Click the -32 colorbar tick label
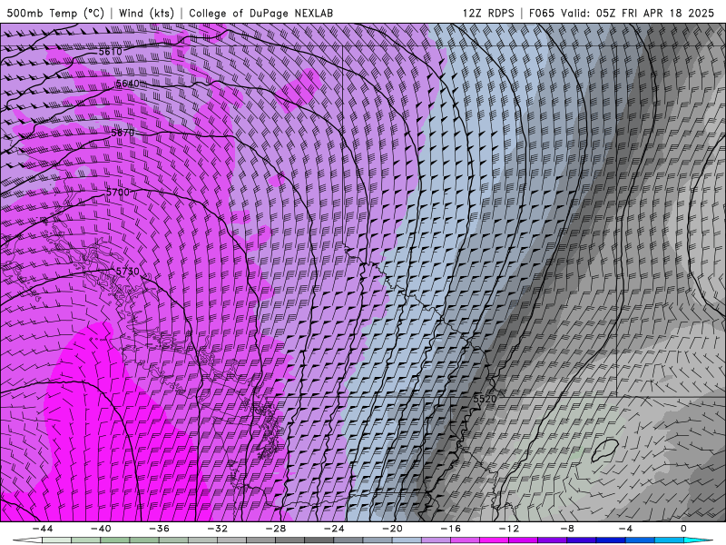 click(x=218, y=529)
